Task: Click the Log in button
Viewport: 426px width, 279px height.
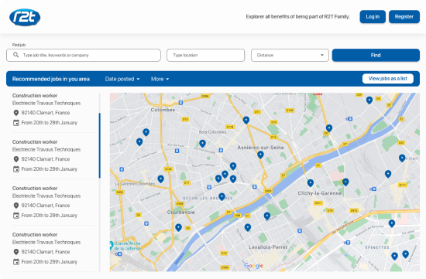Action: click(373, 16)
